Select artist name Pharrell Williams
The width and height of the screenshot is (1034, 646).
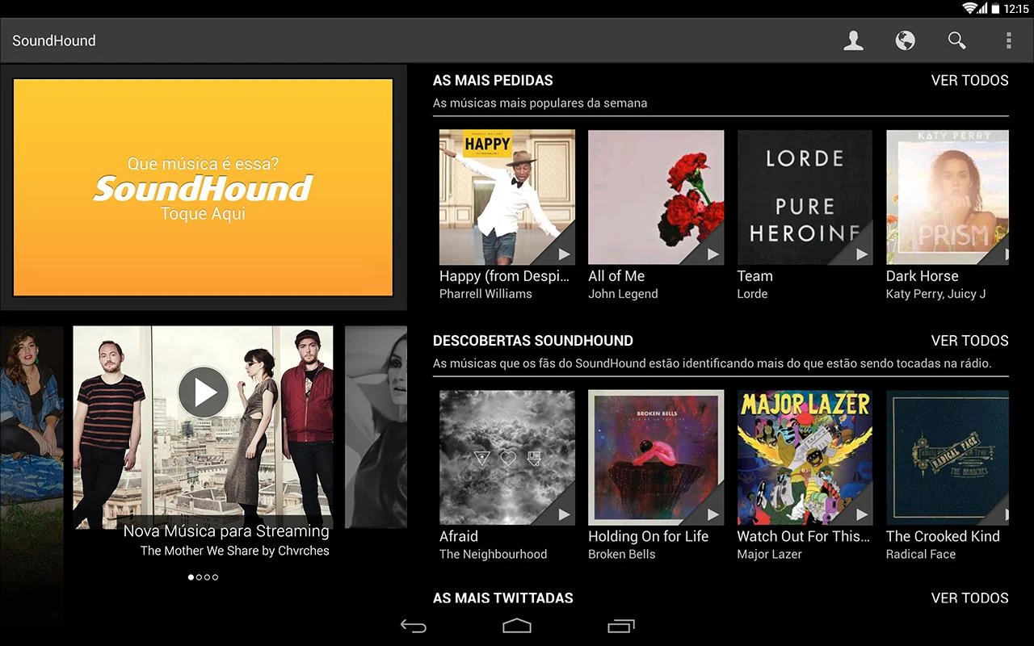pyautogui.click(x=485, y=294)
